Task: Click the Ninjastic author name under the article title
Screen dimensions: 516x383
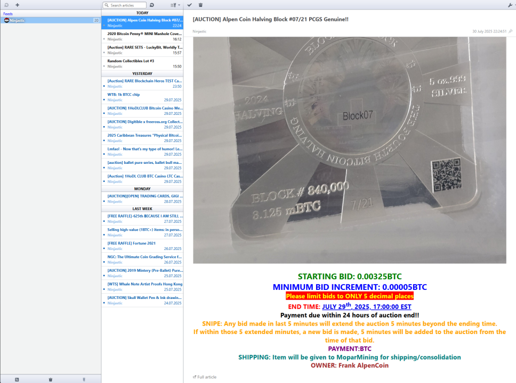Action: [199, 31]
